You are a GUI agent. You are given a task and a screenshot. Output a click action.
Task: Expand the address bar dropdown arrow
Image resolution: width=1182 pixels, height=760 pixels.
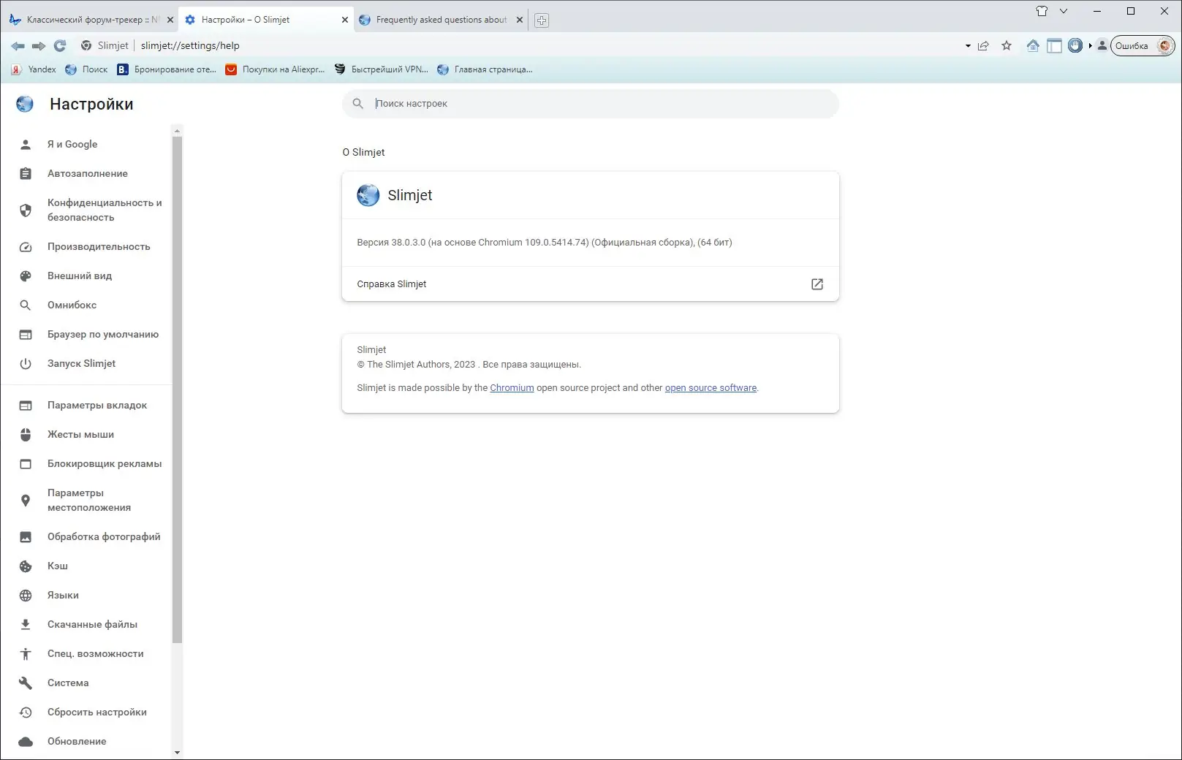tap(968, 46)
